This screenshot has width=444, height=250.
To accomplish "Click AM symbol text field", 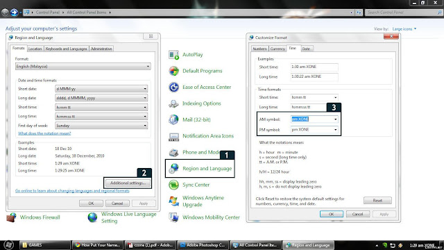I will pyautogui.click(x=311, y=119).
